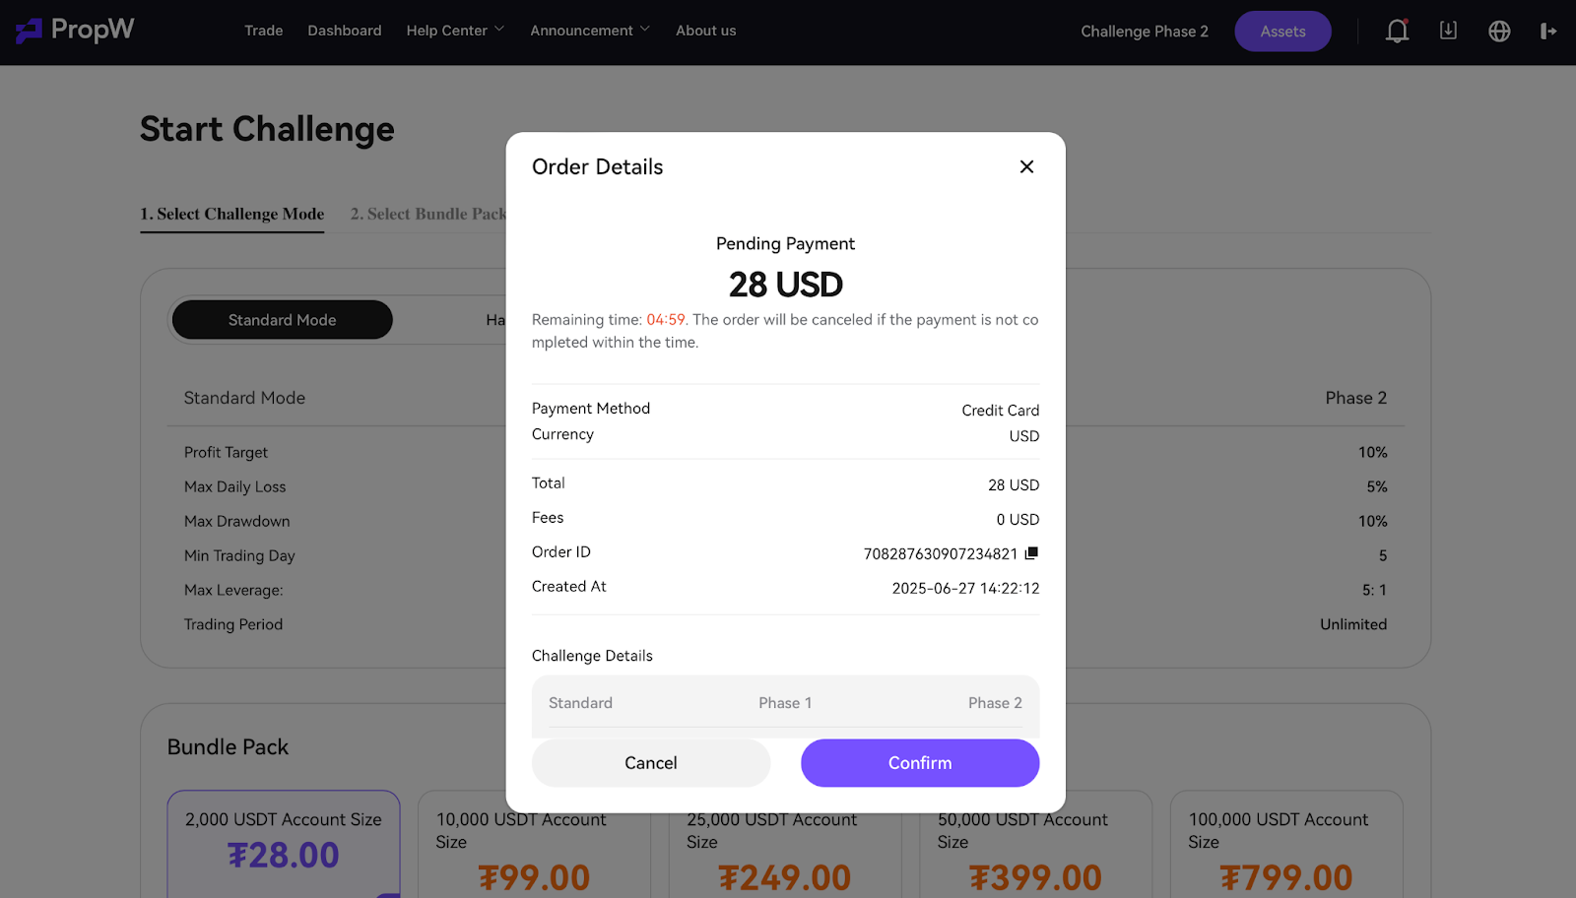Open Select Bundle Pack tab

(428, 214)
